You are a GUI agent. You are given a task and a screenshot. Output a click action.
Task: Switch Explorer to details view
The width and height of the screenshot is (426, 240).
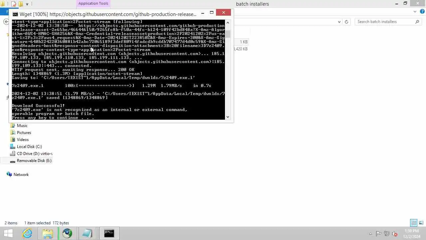coord(414,223)
